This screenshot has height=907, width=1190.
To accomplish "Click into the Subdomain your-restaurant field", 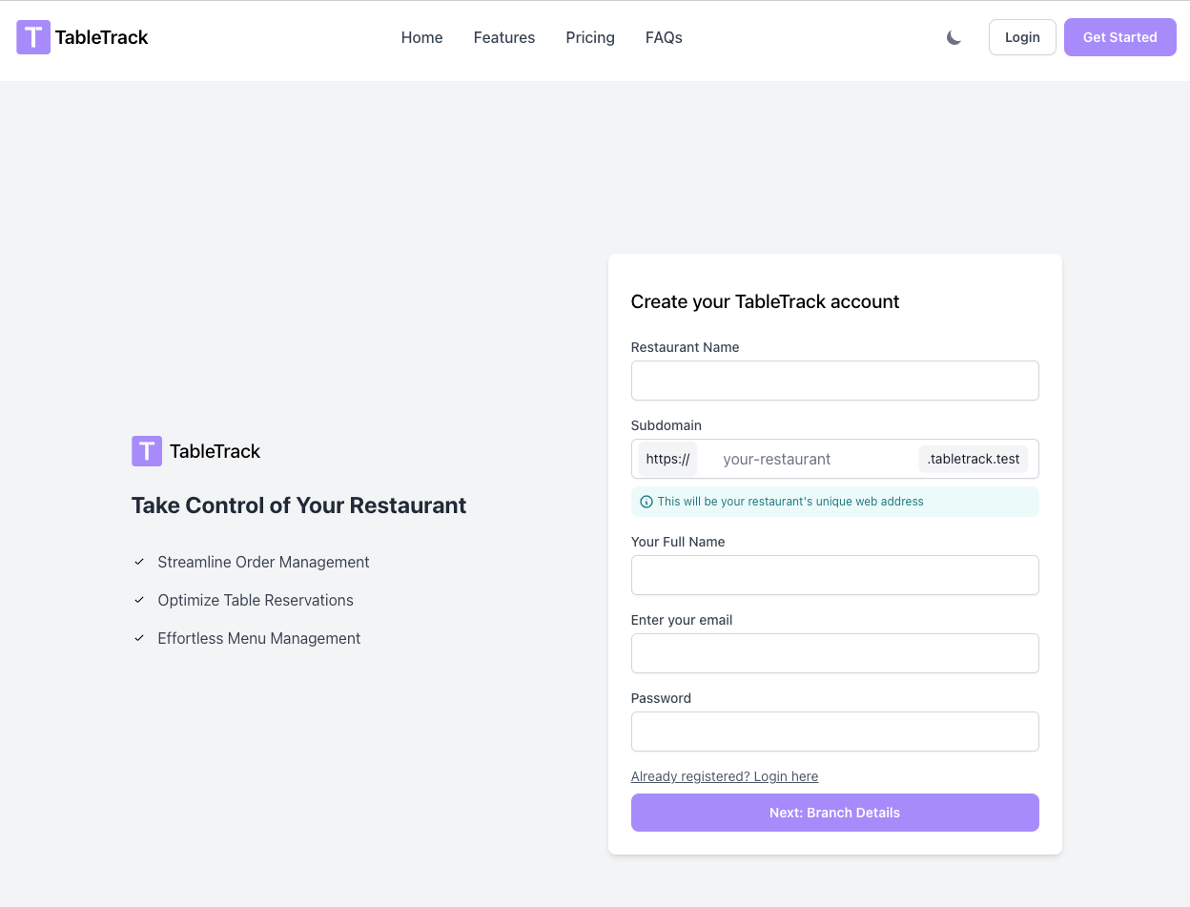I will coord(807,459).
